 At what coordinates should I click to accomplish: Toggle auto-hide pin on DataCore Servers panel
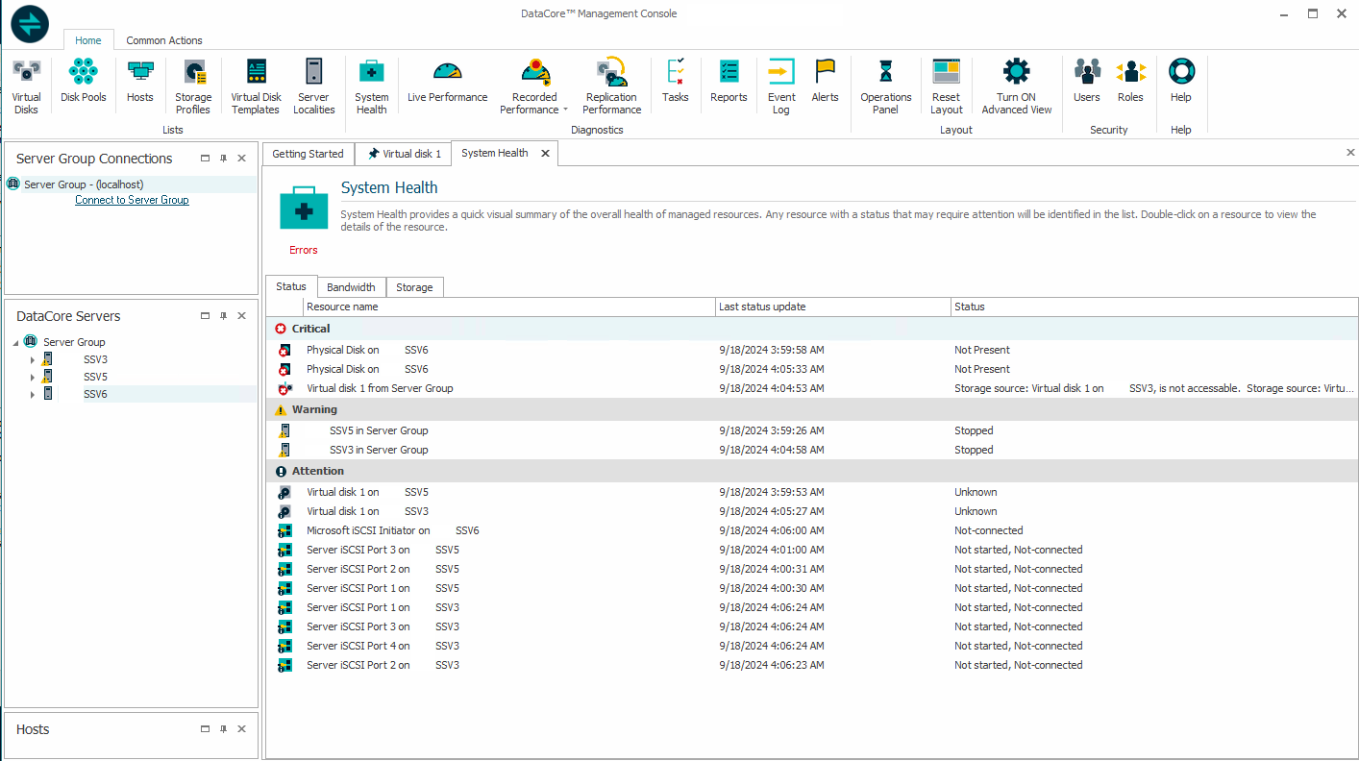coord(223,316)
